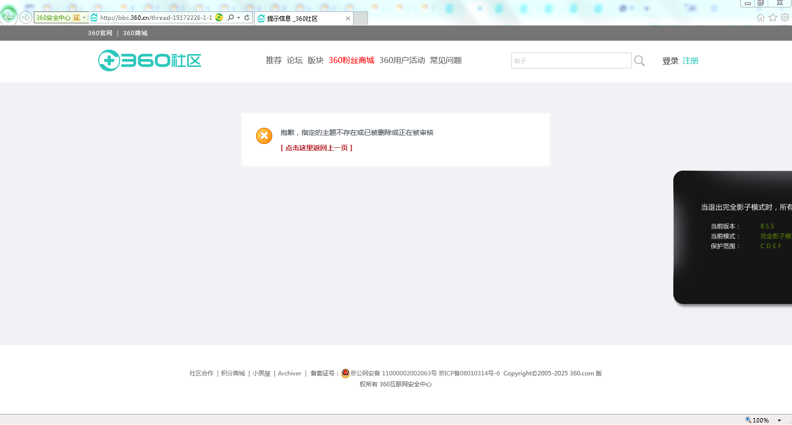This screenshot has width=792, height=425.
Task: Click the police badge icon in footer
Action: (346, 373)
